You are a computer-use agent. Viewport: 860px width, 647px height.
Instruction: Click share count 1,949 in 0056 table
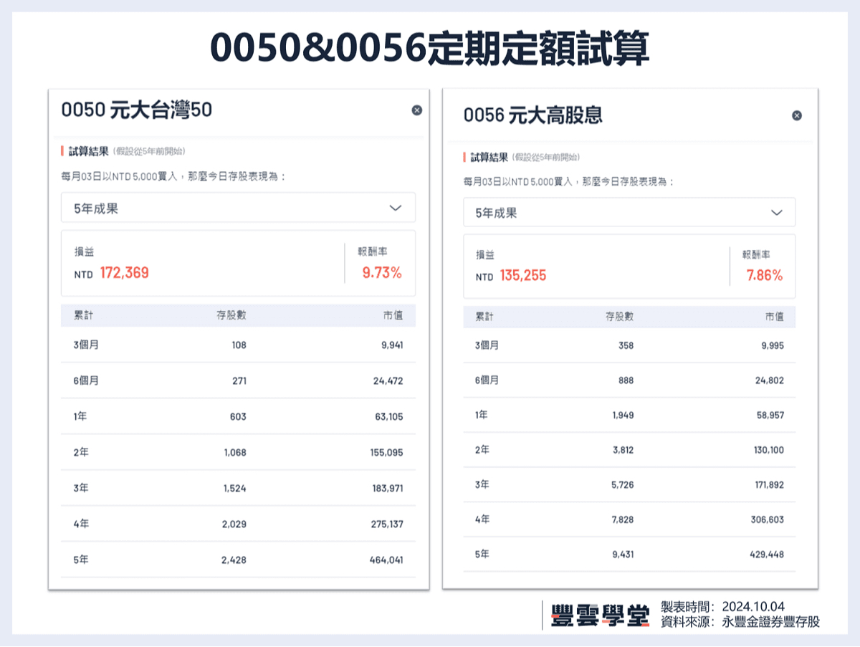[x=622, y=415]
